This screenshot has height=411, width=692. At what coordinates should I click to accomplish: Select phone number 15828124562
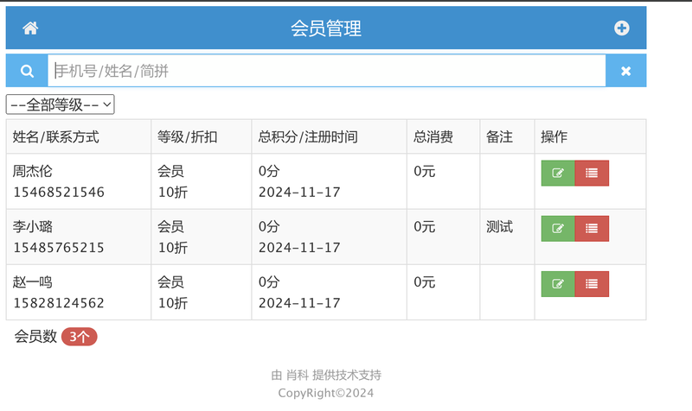(59, 303)
